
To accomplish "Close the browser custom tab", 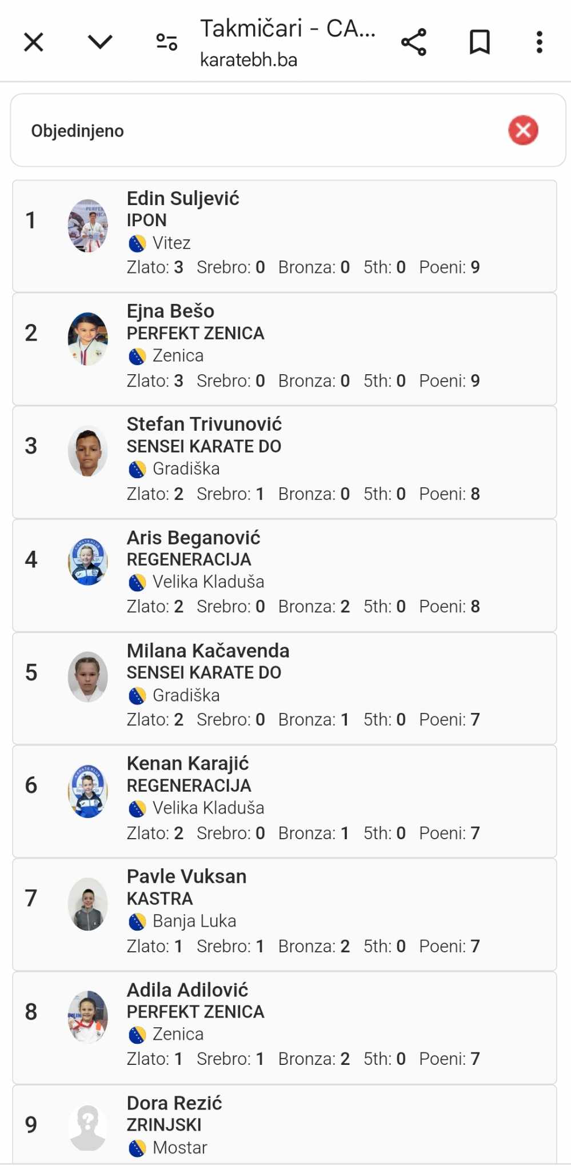I will pos(34,42).
